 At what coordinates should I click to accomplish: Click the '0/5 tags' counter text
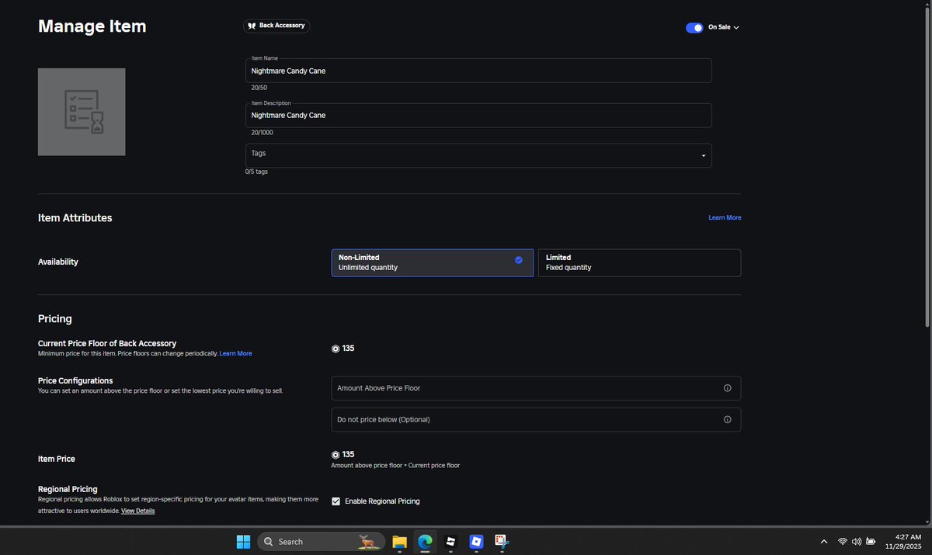click(x=256, y=172)
